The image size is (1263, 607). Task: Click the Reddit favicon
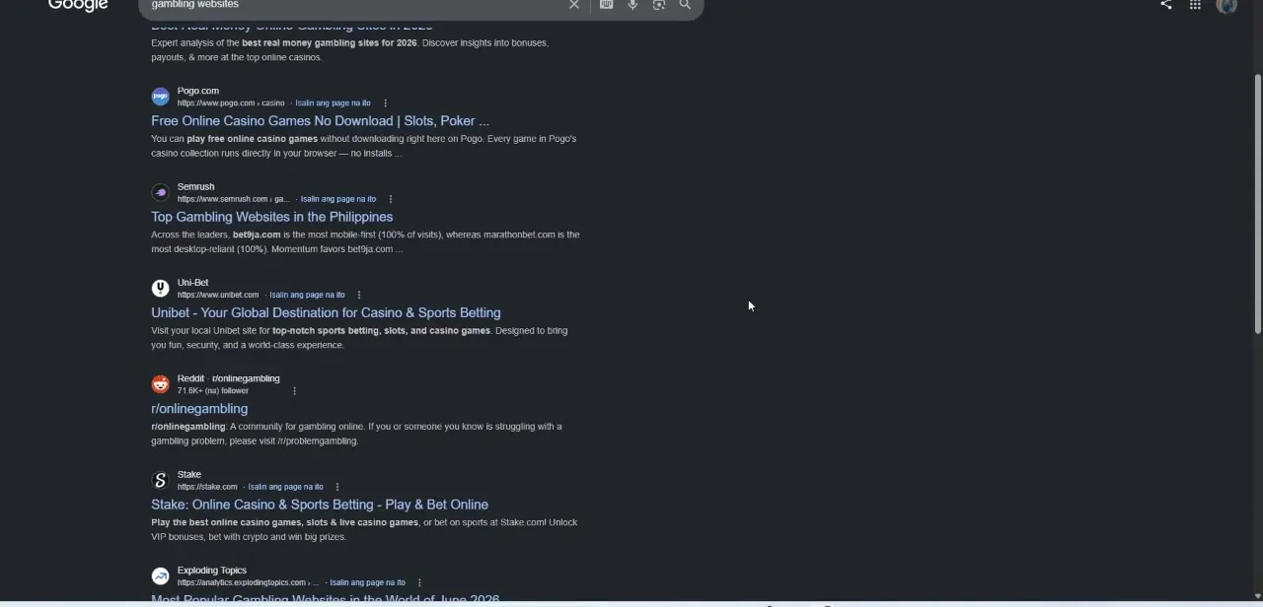click(160, 384)
